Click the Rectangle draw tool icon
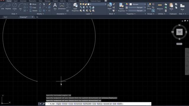The width and height of the screenshot is (189, 106). [x=25, y=4]
